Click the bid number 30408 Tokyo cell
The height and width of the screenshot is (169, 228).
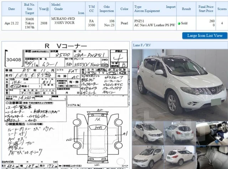pyautogui.click(x=30, y=23)
